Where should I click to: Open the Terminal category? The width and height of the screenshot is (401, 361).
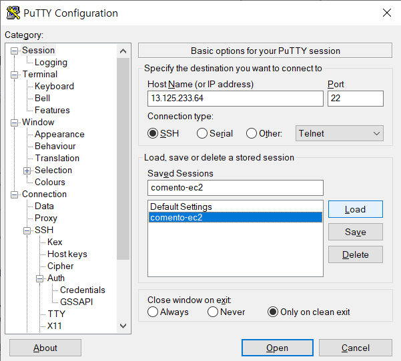point(40,75)
